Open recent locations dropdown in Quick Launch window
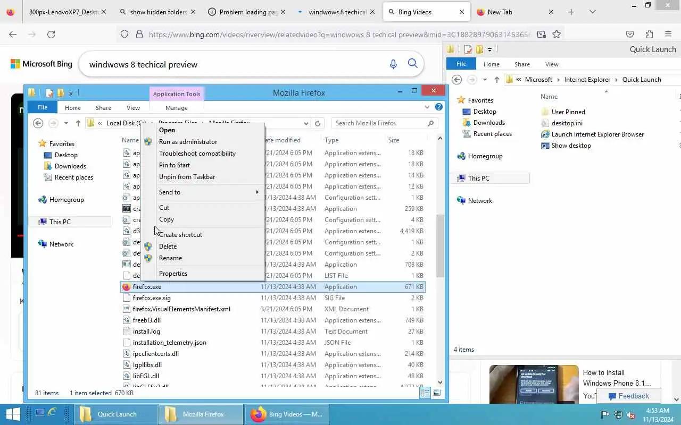 point(485,80)
